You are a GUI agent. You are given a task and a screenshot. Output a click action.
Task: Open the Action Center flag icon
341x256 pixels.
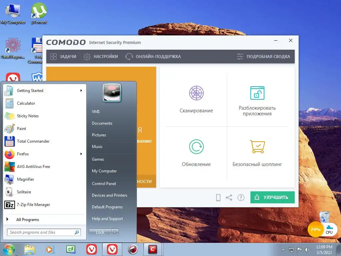pos(299,250)
